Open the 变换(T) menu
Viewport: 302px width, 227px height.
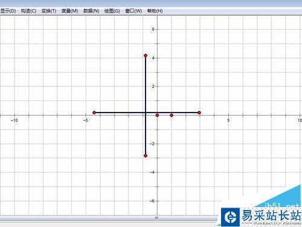click(x=49, y=11)
